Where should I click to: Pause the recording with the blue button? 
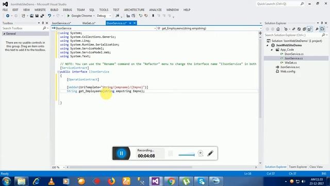coord(121,153)
